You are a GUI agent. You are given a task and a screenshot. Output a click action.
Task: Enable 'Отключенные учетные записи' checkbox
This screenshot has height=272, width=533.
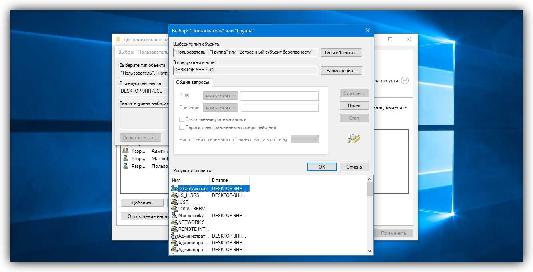click(182, 119)
